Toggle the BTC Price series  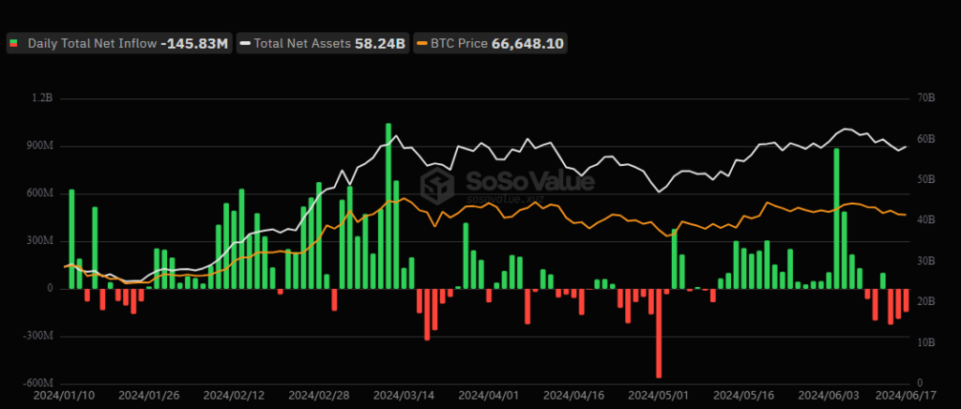[459, 43]
